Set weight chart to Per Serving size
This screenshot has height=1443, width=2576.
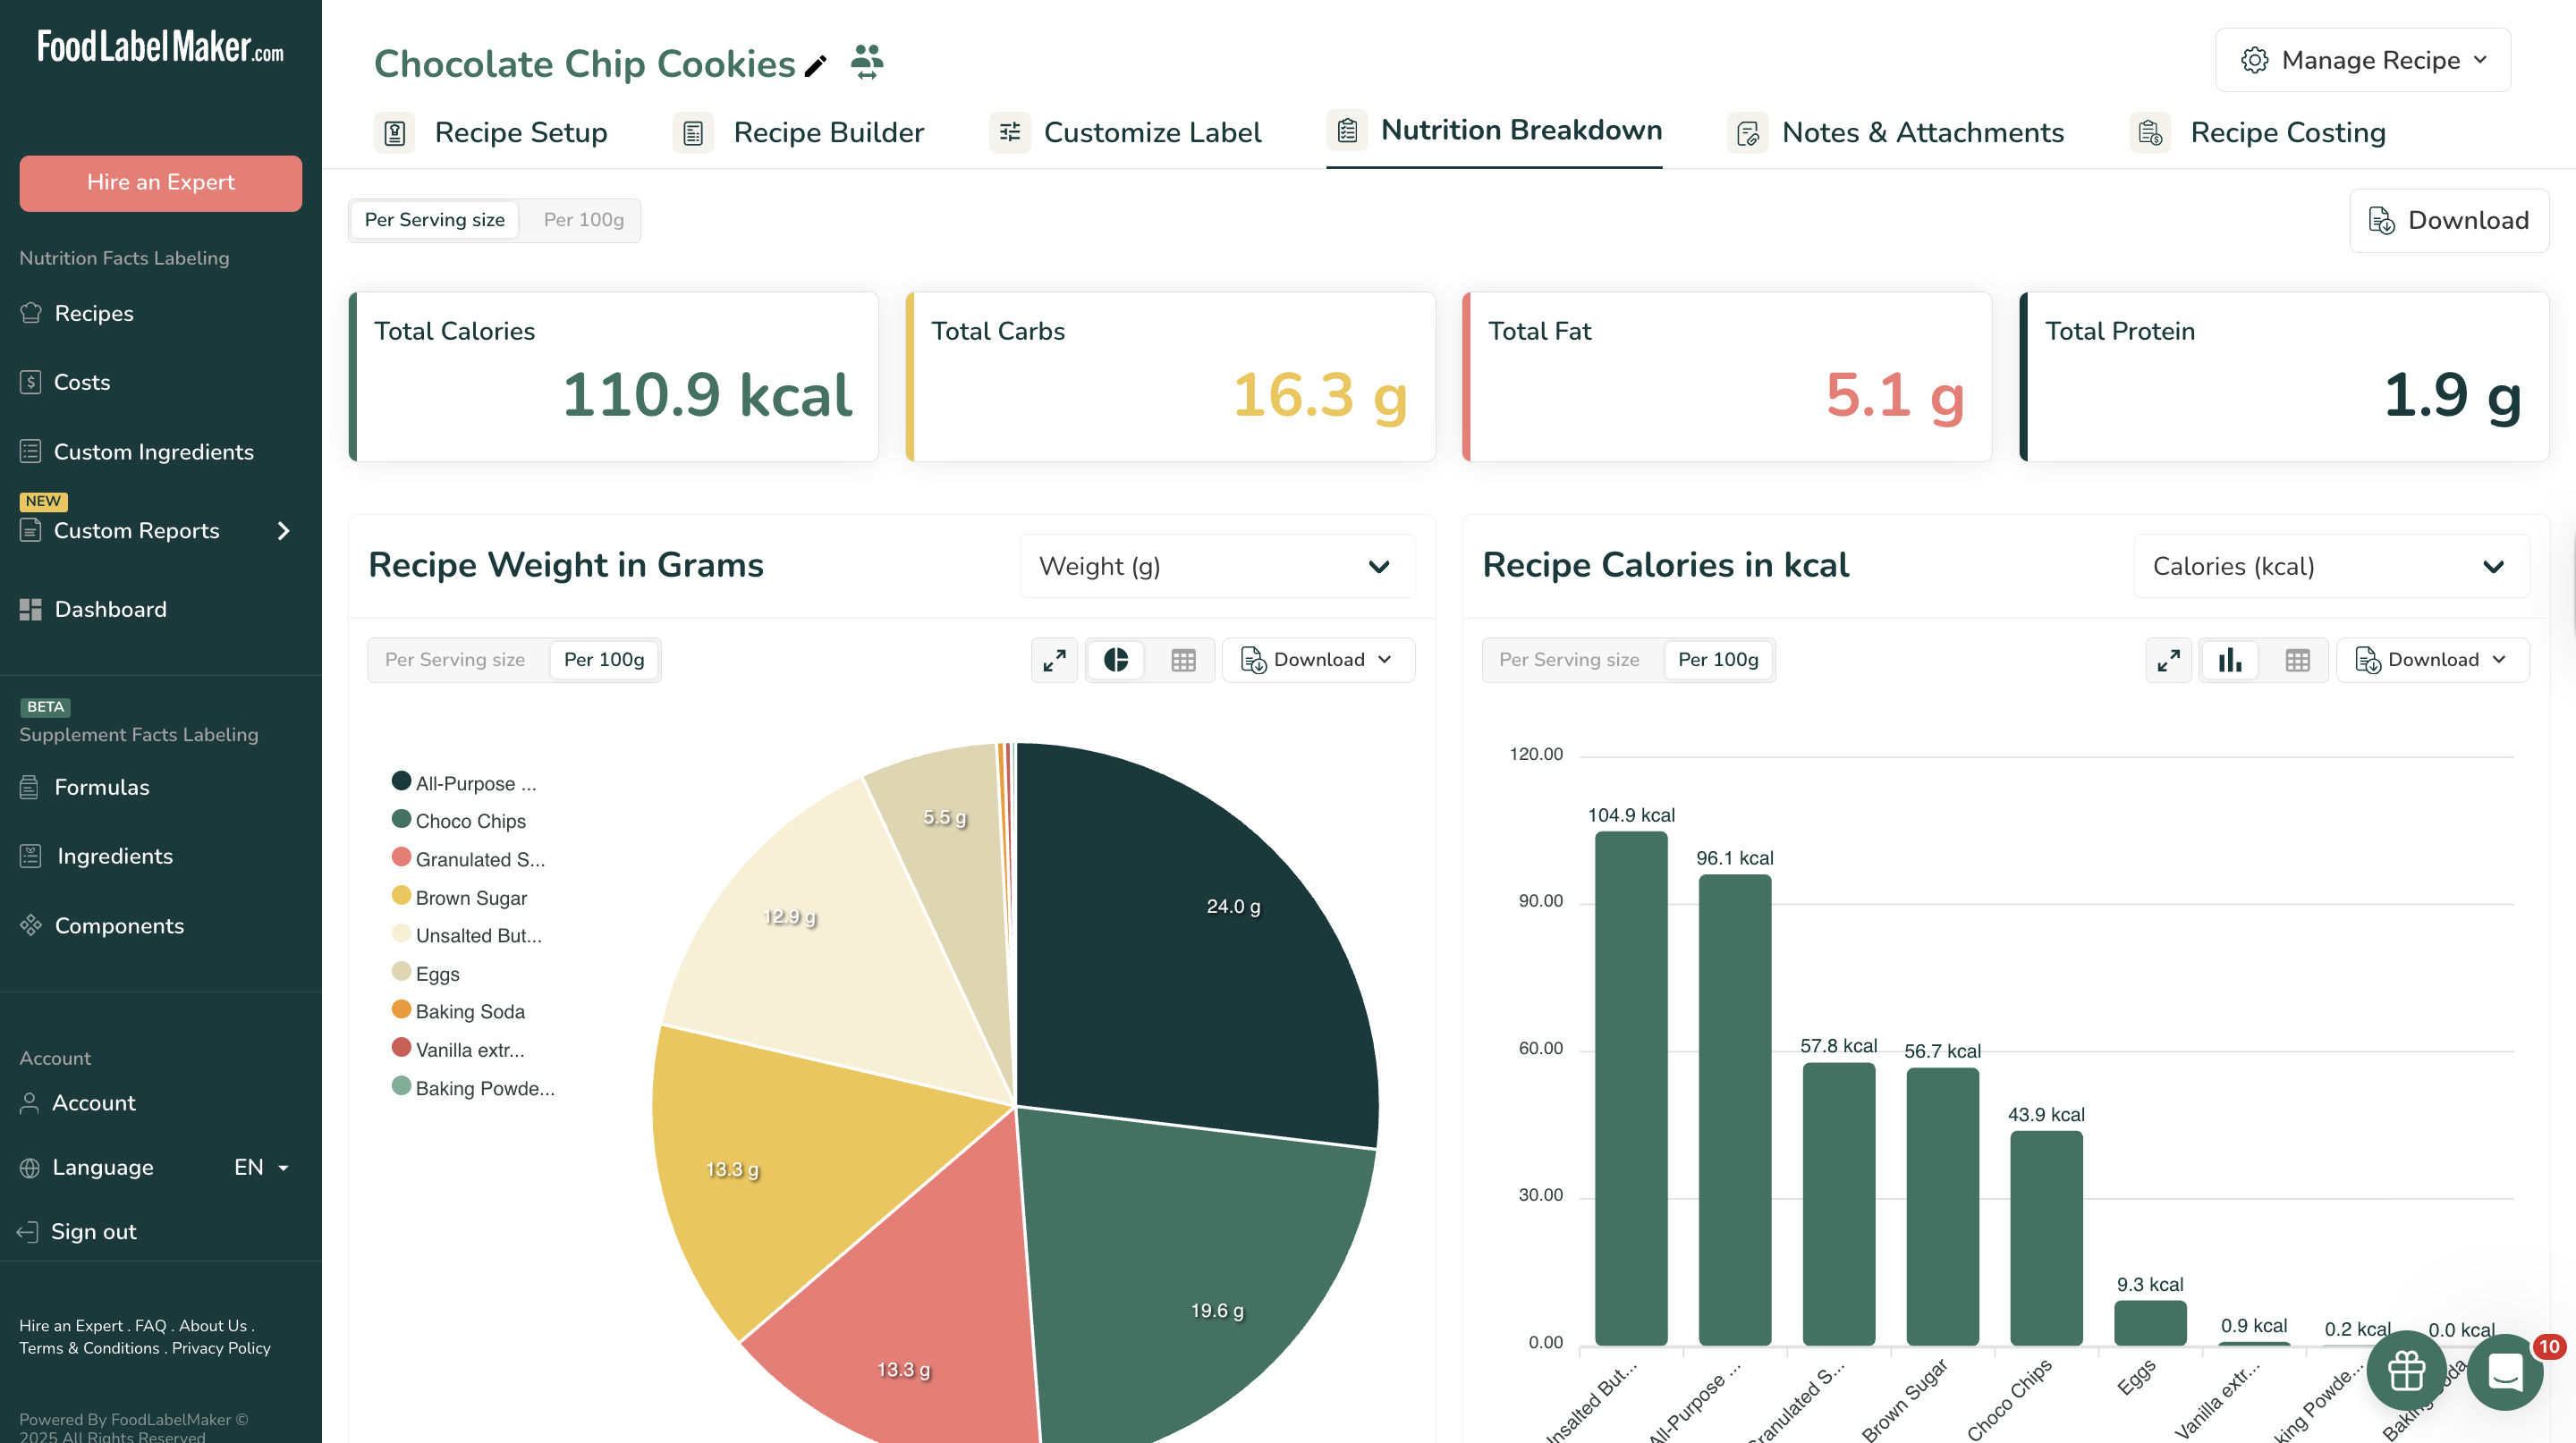455,660
